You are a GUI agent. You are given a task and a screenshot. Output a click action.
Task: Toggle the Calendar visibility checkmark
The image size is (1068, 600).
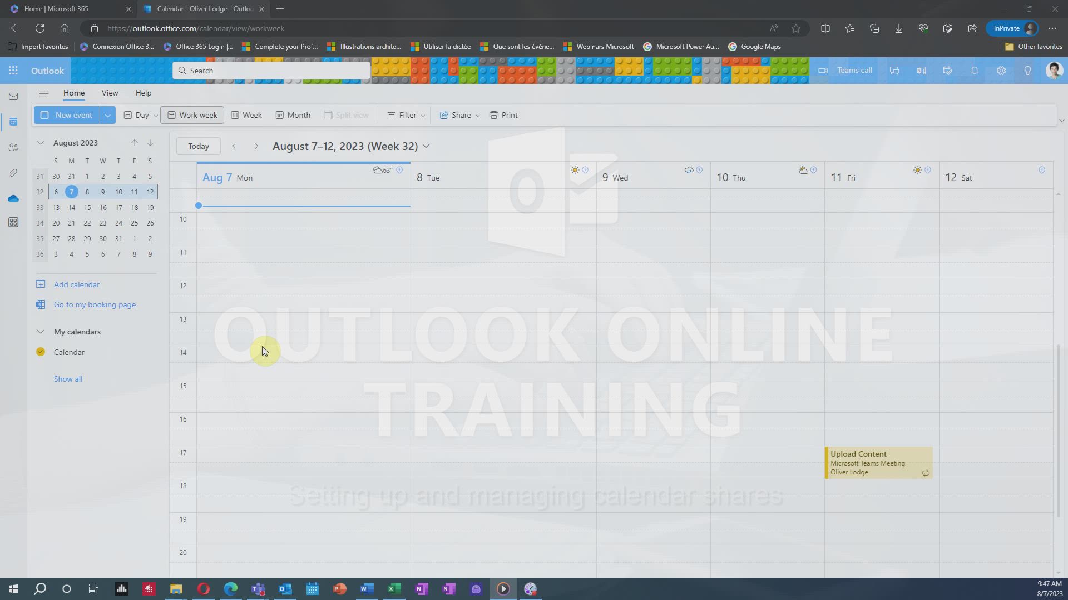coord(41,352)
